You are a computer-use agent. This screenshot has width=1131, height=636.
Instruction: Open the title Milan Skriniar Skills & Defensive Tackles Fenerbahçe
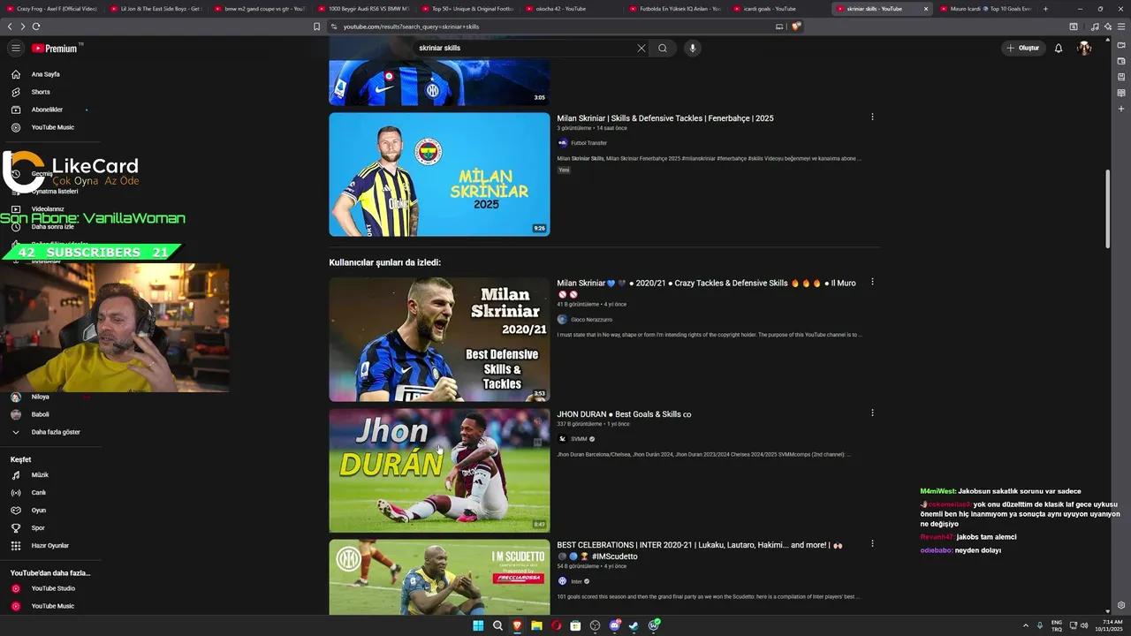point(665,118)
